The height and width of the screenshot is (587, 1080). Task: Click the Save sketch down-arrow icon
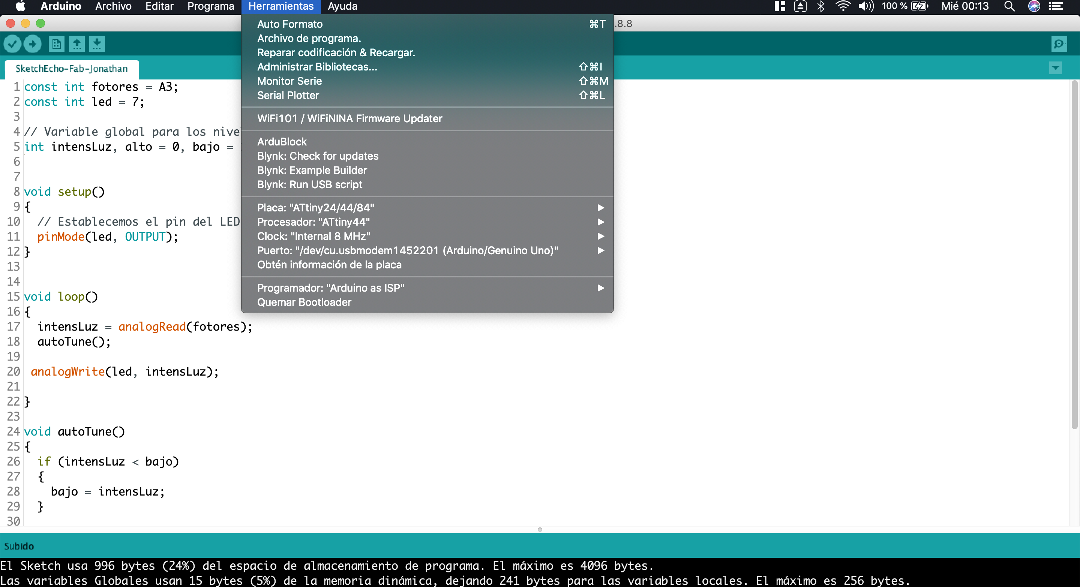tap(97, 43)
